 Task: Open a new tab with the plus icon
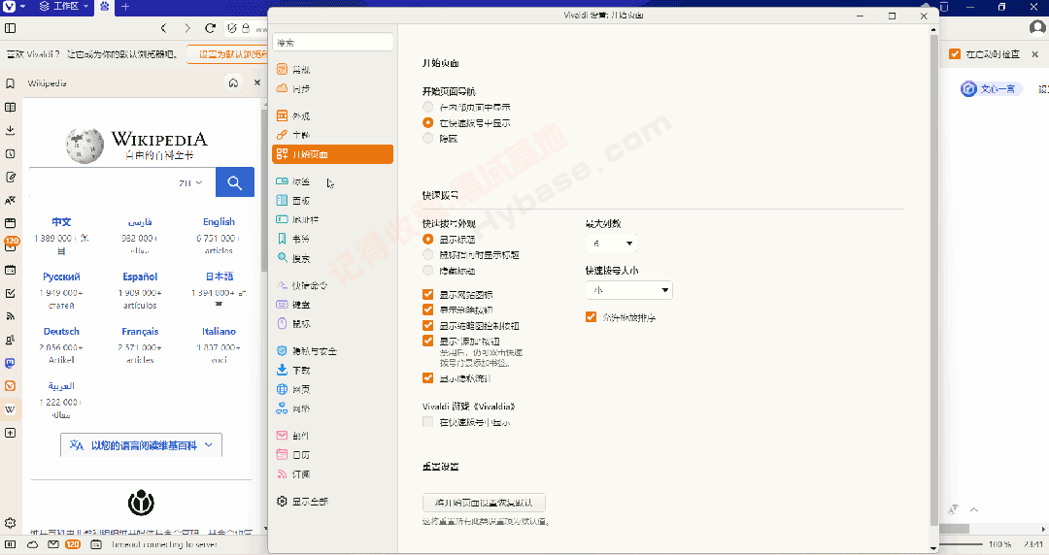(x=125, y=7)
